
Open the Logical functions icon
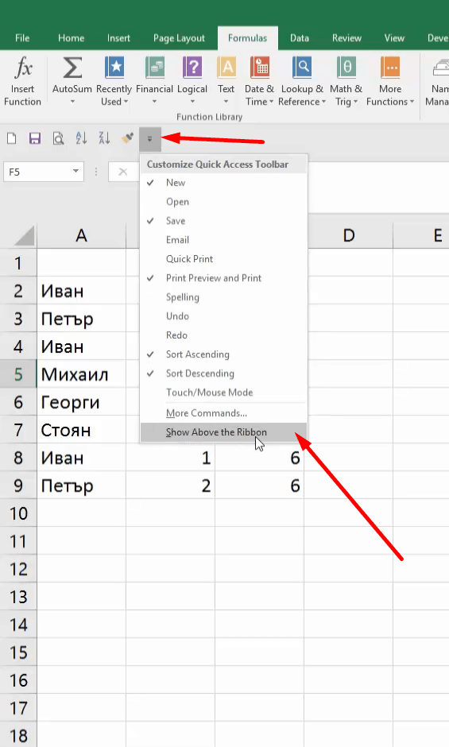(192, 68)
